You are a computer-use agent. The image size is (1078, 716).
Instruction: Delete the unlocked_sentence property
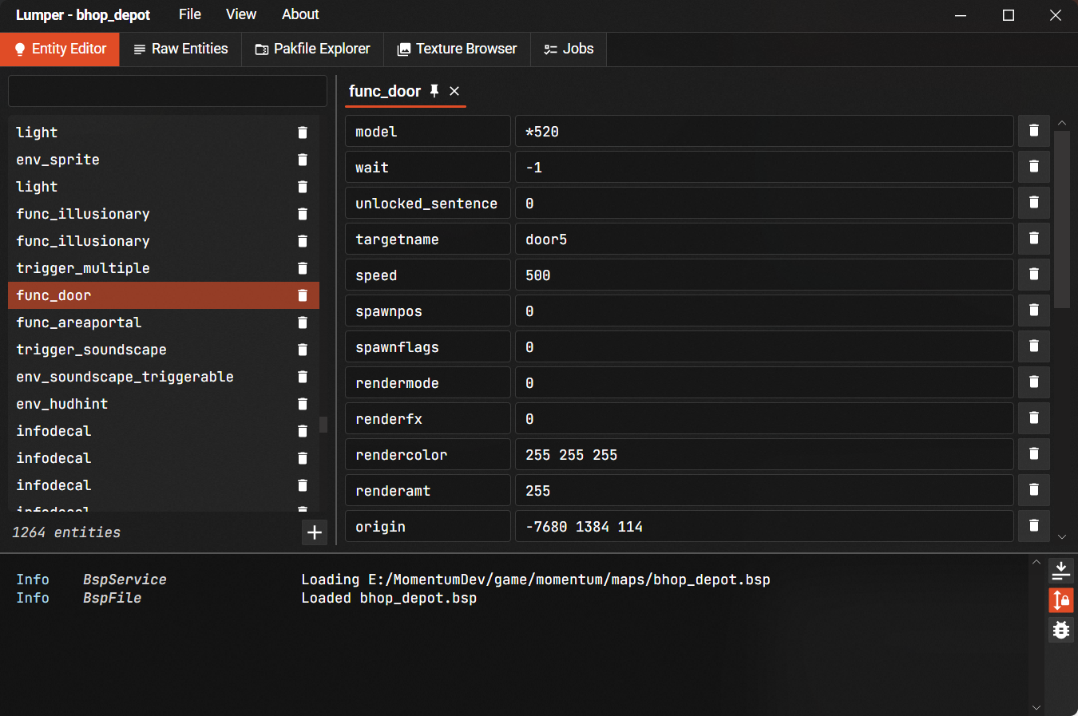click(1033, 203)
